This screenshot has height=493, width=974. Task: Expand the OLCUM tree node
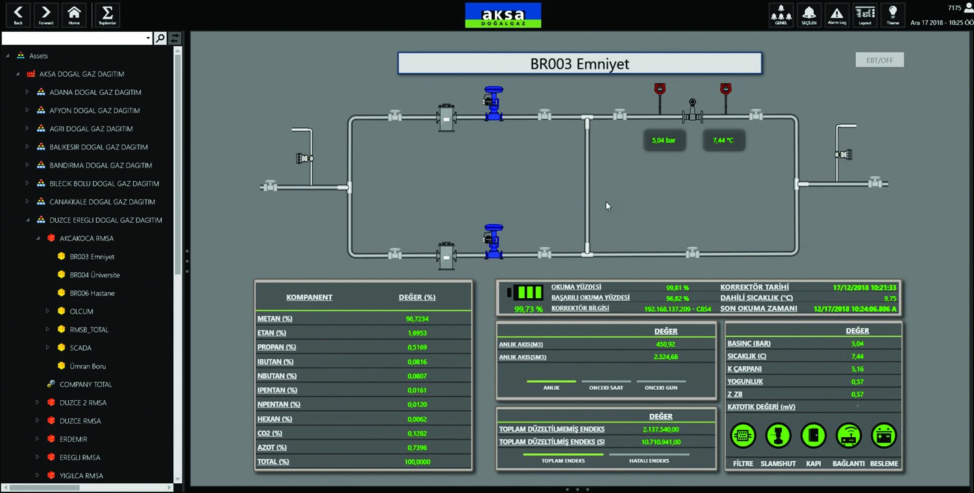46,311
